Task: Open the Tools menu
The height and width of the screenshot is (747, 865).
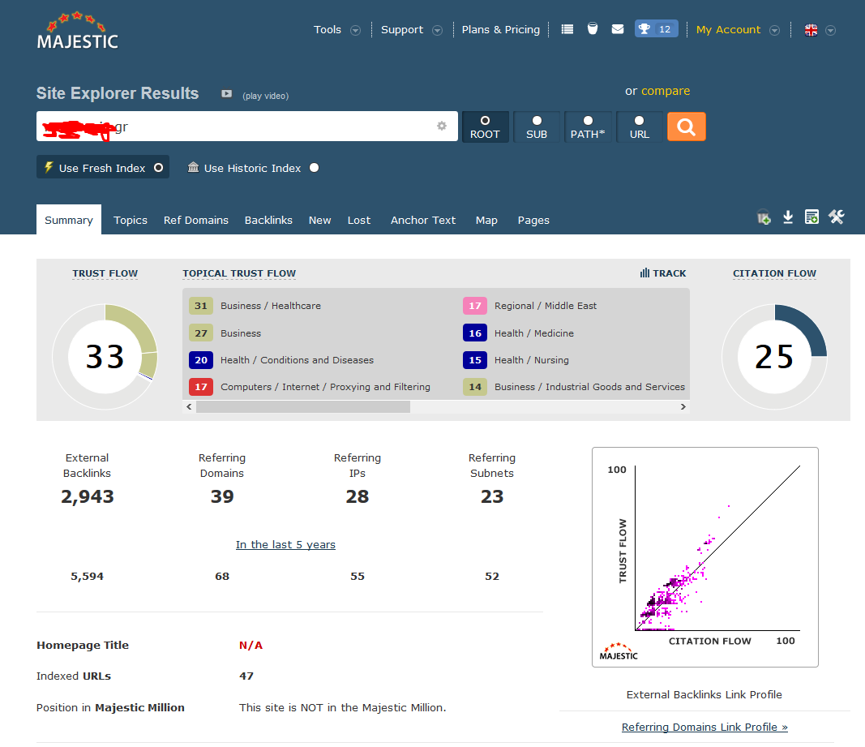Action: click(x=328, y=30)
